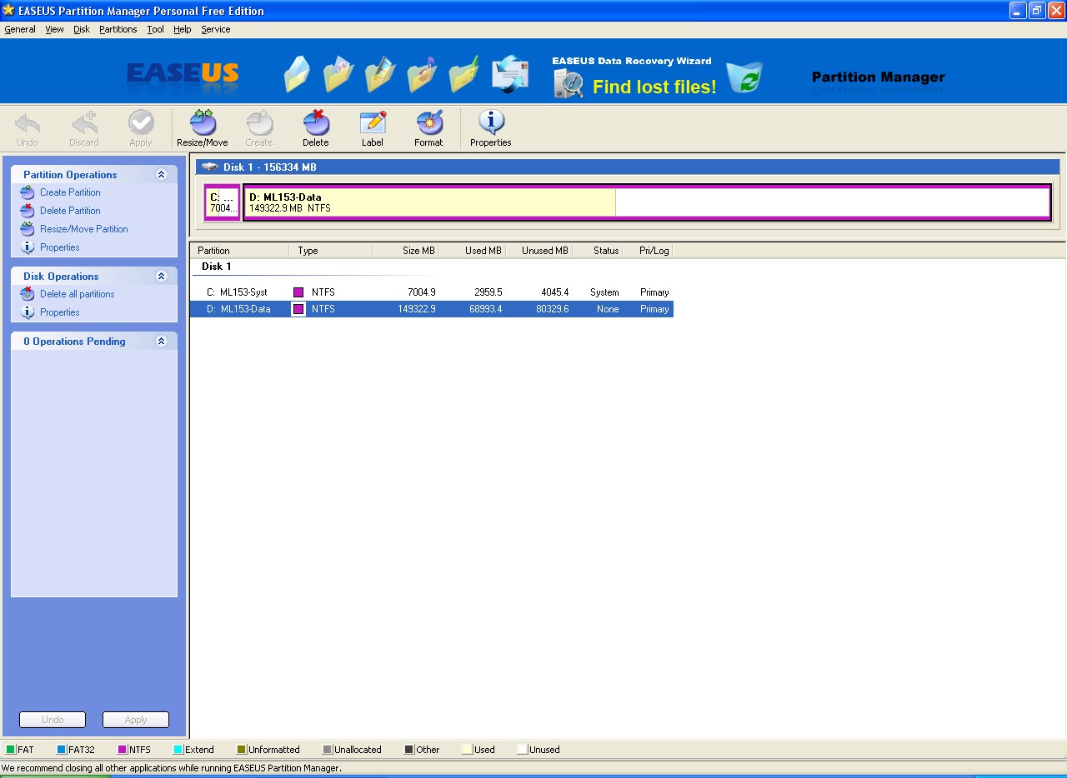This screenshot has height=778, width=1067.
Task: Collapse the Disk Operations panel
Action: [x=162, y=277]
